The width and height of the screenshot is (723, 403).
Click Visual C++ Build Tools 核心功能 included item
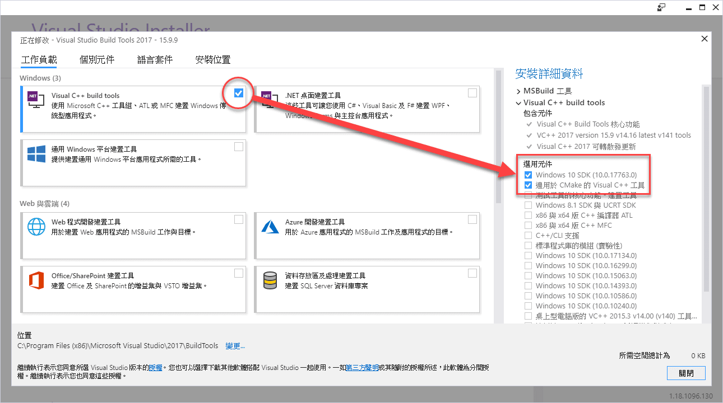coord(588,124)
